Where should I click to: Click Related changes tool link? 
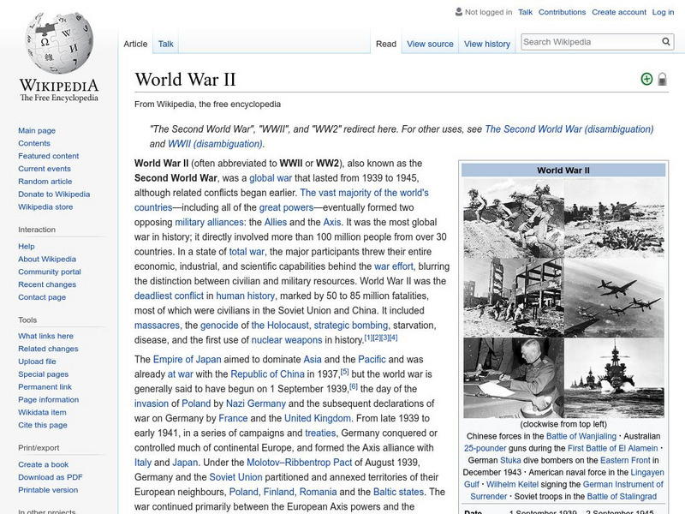click(48, 349)
